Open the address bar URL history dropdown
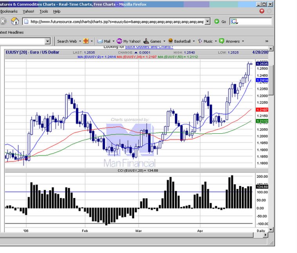 coord(208,21)
